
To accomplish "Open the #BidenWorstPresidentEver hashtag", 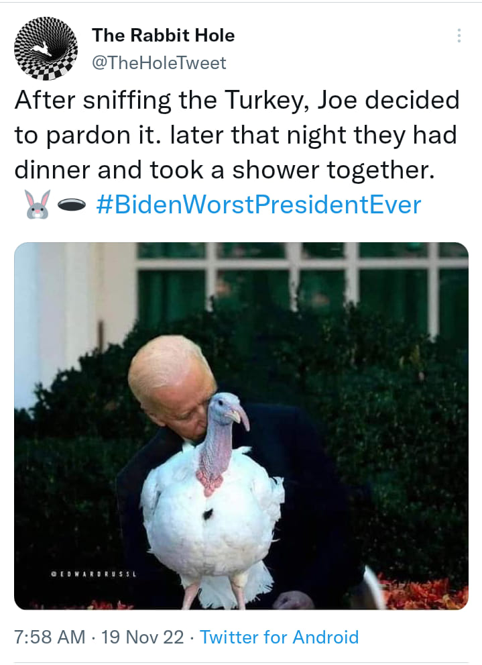I will point(259,205).
